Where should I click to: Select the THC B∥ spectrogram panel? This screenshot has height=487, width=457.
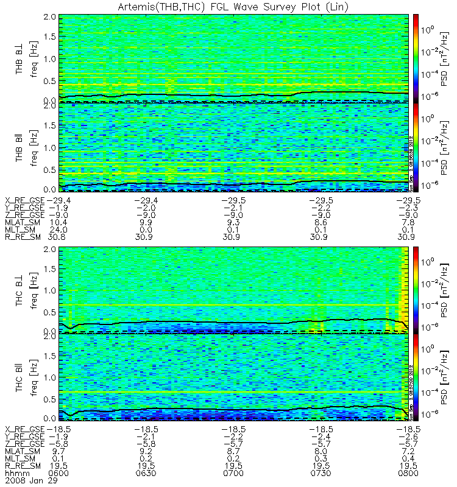[x=233, y=377]
